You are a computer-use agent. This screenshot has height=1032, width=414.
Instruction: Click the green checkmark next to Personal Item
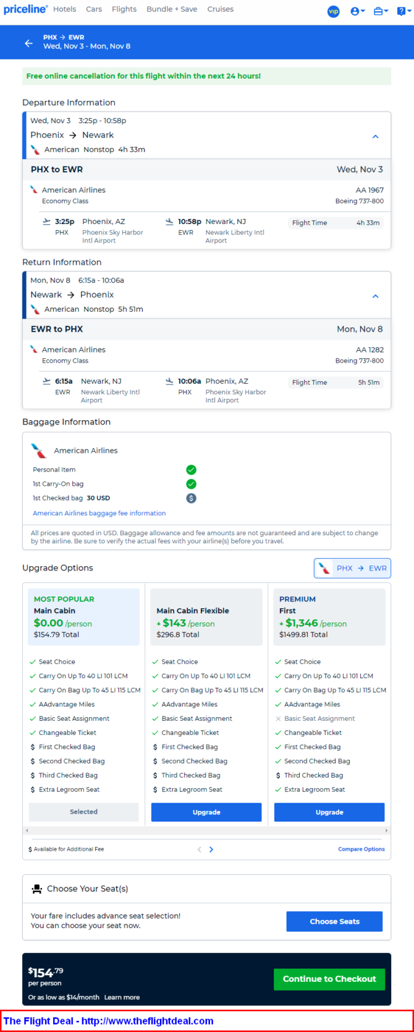[x=192, y=470]
